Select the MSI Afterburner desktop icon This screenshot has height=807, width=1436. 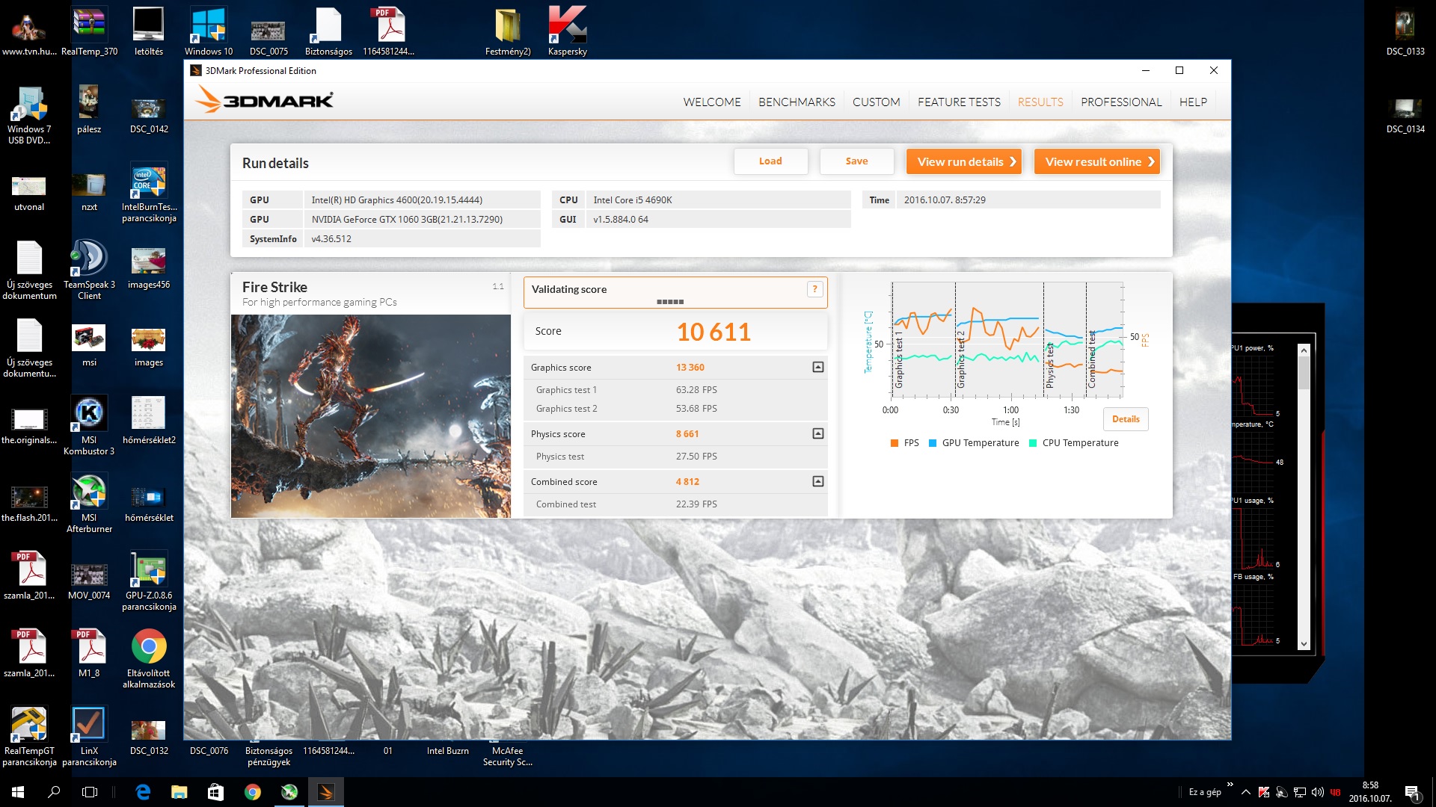click(x=89, y=504)
